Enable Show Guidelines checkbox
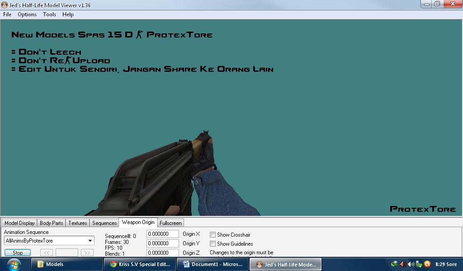 click(x=213, y=244)
